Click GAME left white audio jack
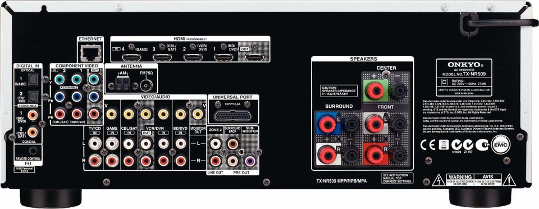This screenshot has height=209, width=539. 112,144
